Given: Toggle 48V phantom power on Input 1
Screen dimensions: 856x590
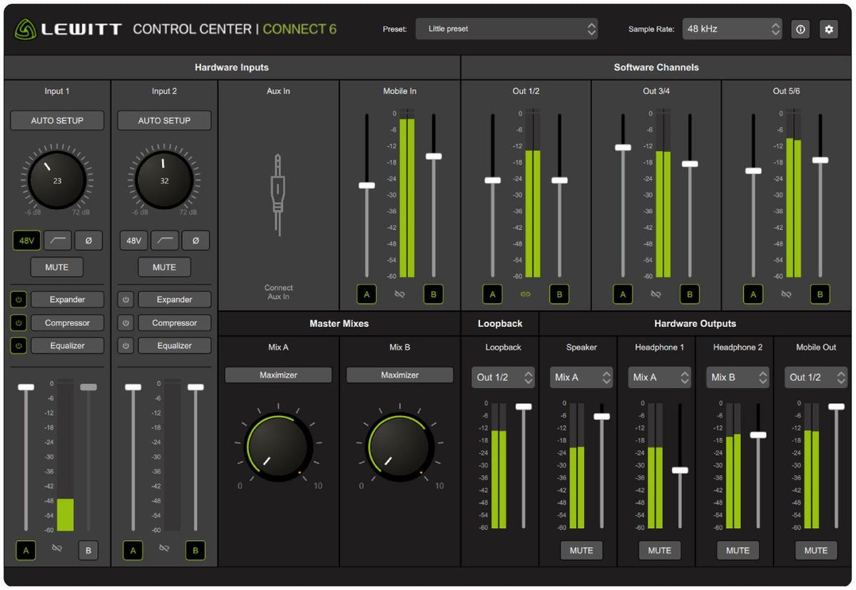Looking at the screenshot, I should [x=26, y=240].
